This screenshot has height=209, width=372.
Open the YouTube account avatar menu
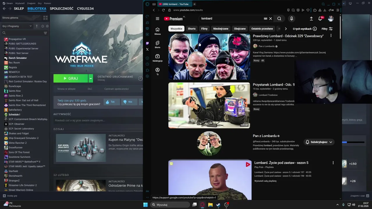tap(331, 19)
